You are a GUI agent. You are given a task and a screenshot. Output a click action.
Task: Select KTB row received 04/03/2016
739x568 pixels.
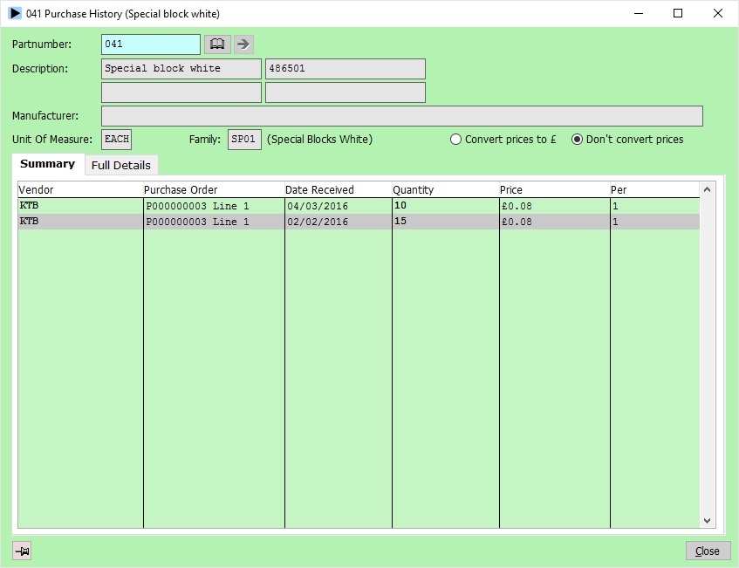click(x=359, y=206)
